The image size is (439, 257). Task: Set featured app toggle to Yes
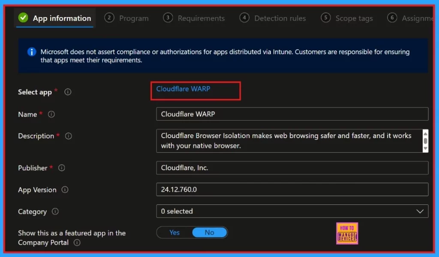point(174,233)
